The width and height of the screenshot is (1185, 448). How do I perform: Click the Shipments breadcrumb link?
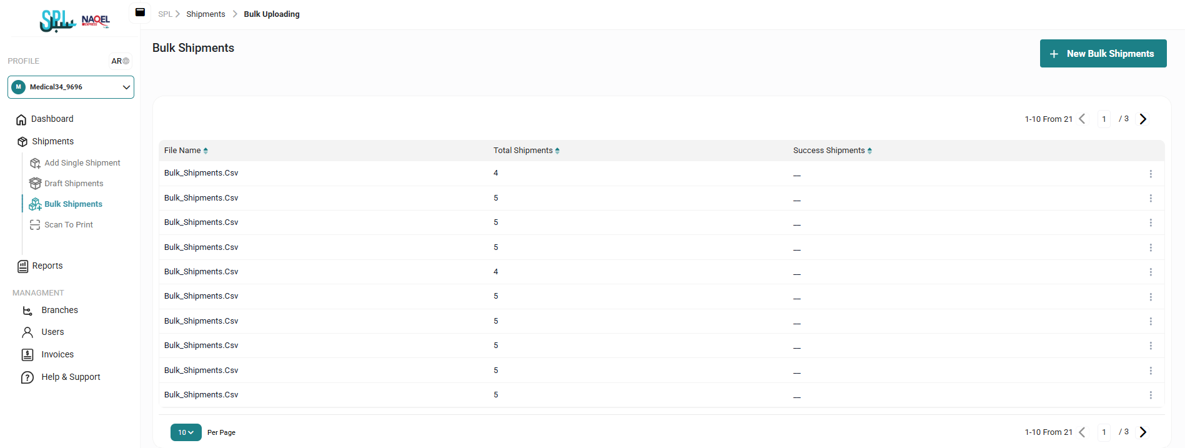click(x=206, y=14)
